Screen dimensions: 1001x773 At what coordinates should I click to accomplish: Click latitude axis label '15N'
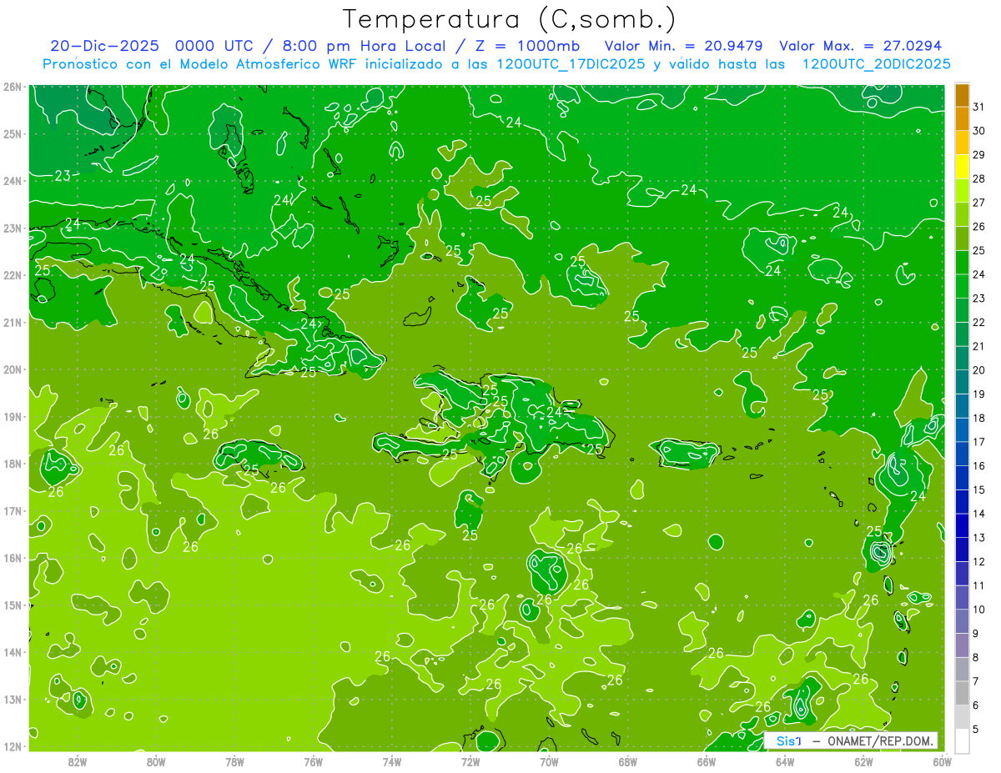coord(13,605)
